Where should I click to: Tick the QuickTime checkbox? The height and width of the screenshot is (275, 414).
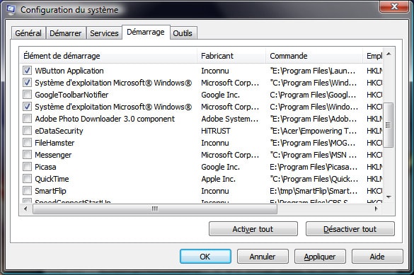point(27,179)
